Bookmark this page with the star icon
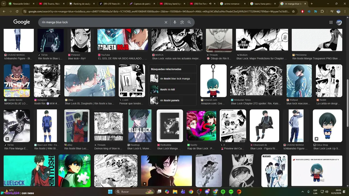Image resolution: width=349 pixels, height=196 pixels. [x=293, y=11]
